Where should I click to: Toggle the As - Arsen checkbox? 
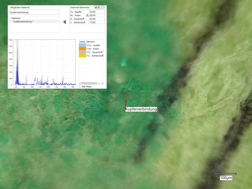point(87,49)
